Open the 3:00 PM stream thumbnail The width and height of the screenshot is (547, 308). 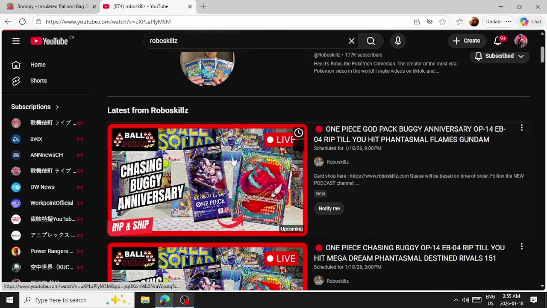(207, 267)
